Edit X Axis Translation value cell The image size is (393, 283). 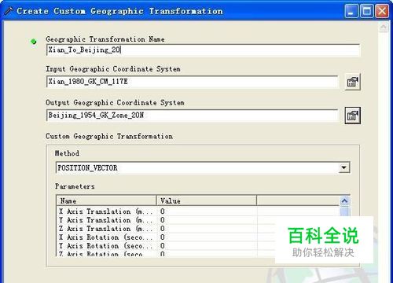(x=207, y=211)
